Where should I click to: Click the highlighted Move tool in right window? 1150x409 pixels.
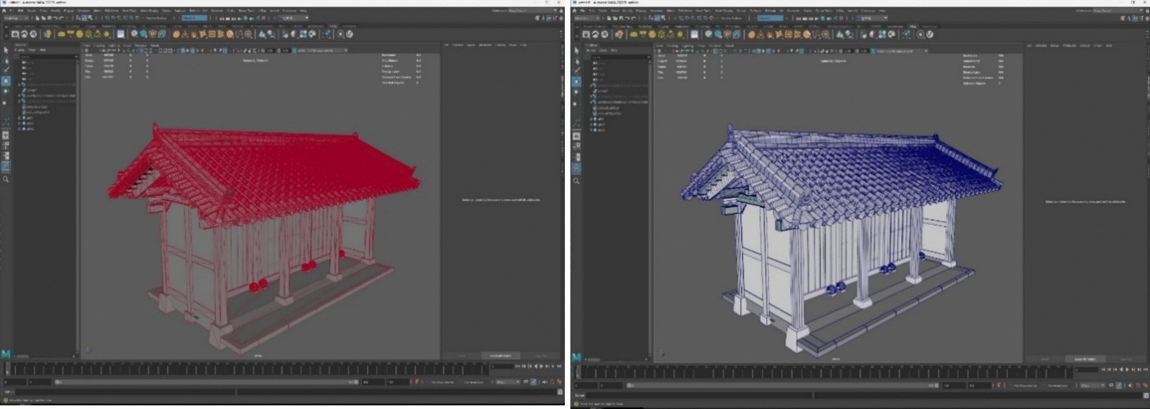click(577, 82)
